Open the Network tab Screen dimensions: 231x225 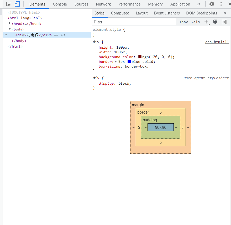point(103,4)
